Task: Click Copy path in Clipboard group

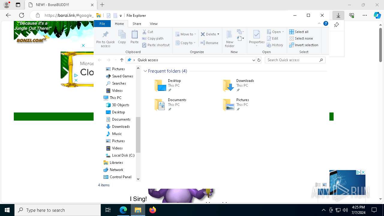Action: tap(153, 38)
